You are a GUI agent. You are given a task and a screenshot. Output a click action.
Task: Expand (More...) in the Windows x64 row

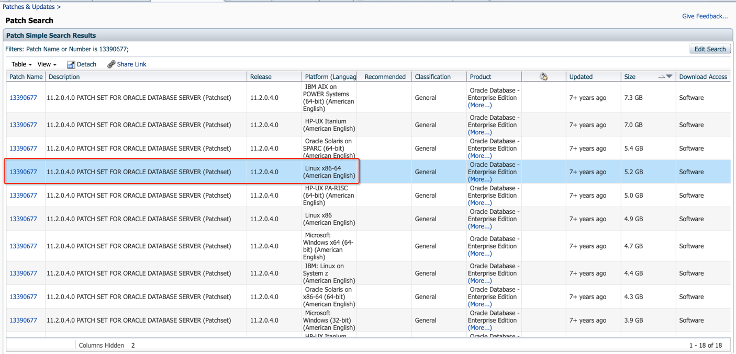479,254
